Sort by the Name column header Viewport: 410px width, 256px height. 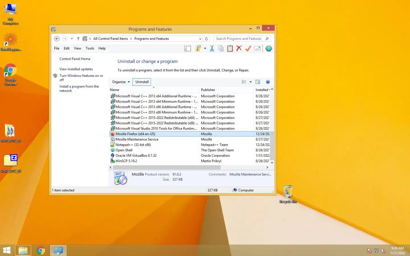coord(154,90)
